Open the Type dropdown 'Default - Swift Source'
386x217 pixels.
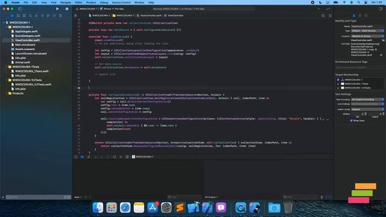[x=367, y=31]
